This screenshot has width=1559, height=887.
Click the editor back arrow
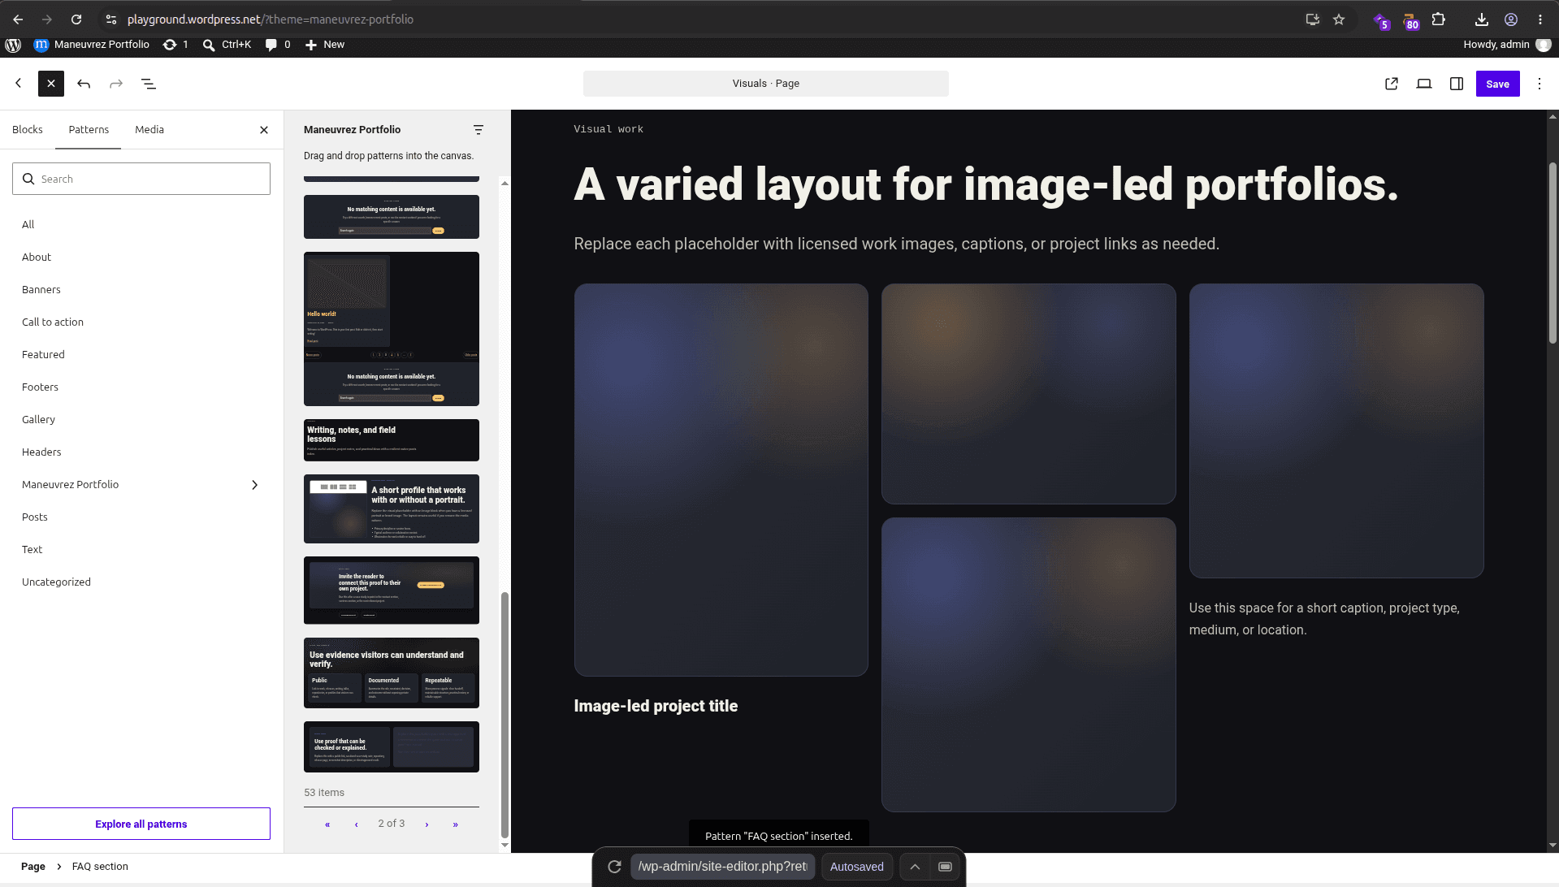click(x=19, y=84)
